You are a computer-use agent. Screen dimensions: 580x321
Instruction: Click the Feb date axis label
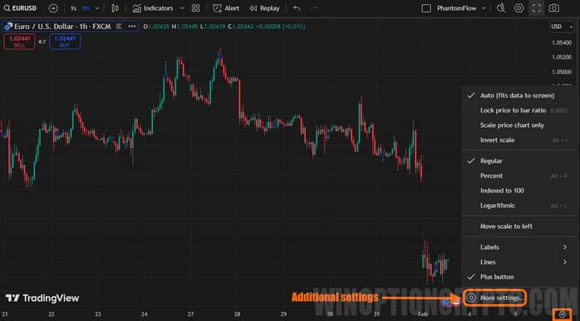pyautogui.click(x=423, y=315)
